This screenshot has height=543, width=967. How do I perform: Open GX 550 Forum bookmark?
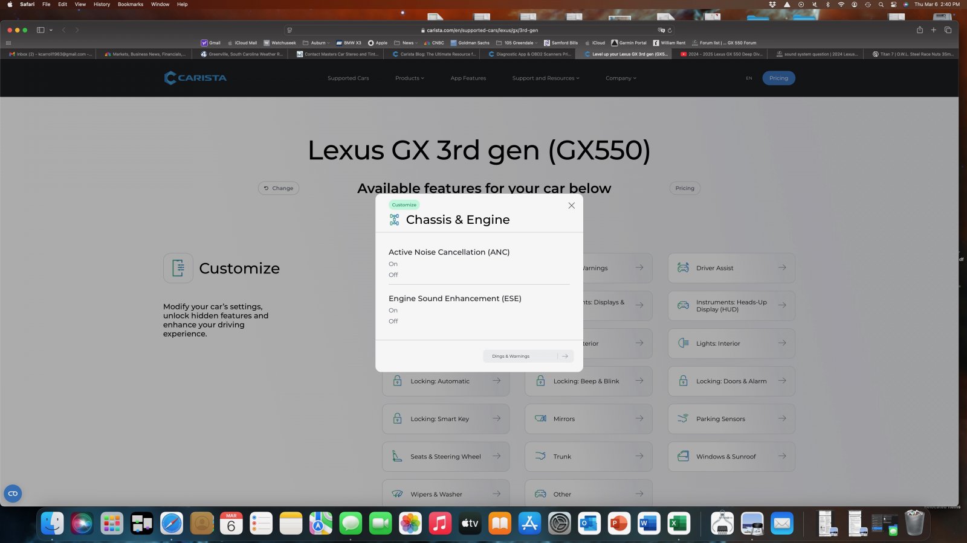(724, 43)
